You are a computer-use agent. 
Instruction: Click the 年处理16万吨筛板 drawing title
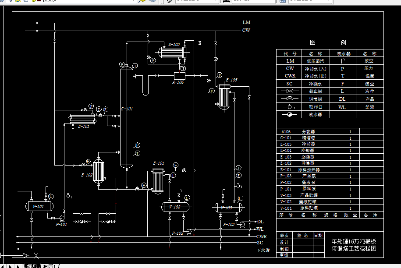[x=354, y=241]
